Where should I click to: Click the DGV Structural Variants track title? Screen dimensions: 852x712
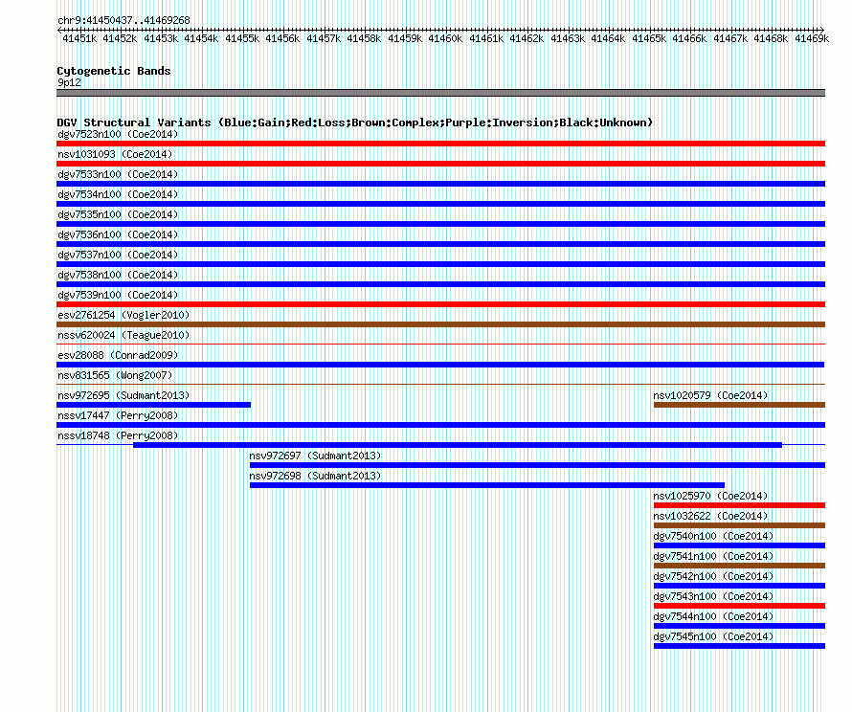point(354,122)
